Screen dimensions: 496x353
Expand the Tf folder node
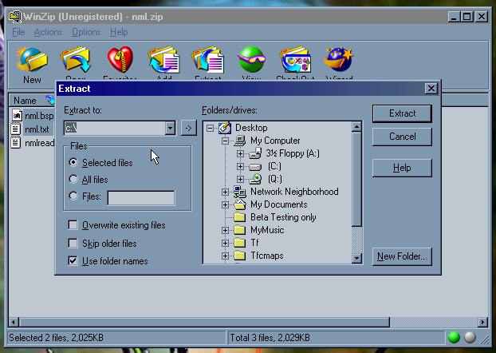pos(225,243)
